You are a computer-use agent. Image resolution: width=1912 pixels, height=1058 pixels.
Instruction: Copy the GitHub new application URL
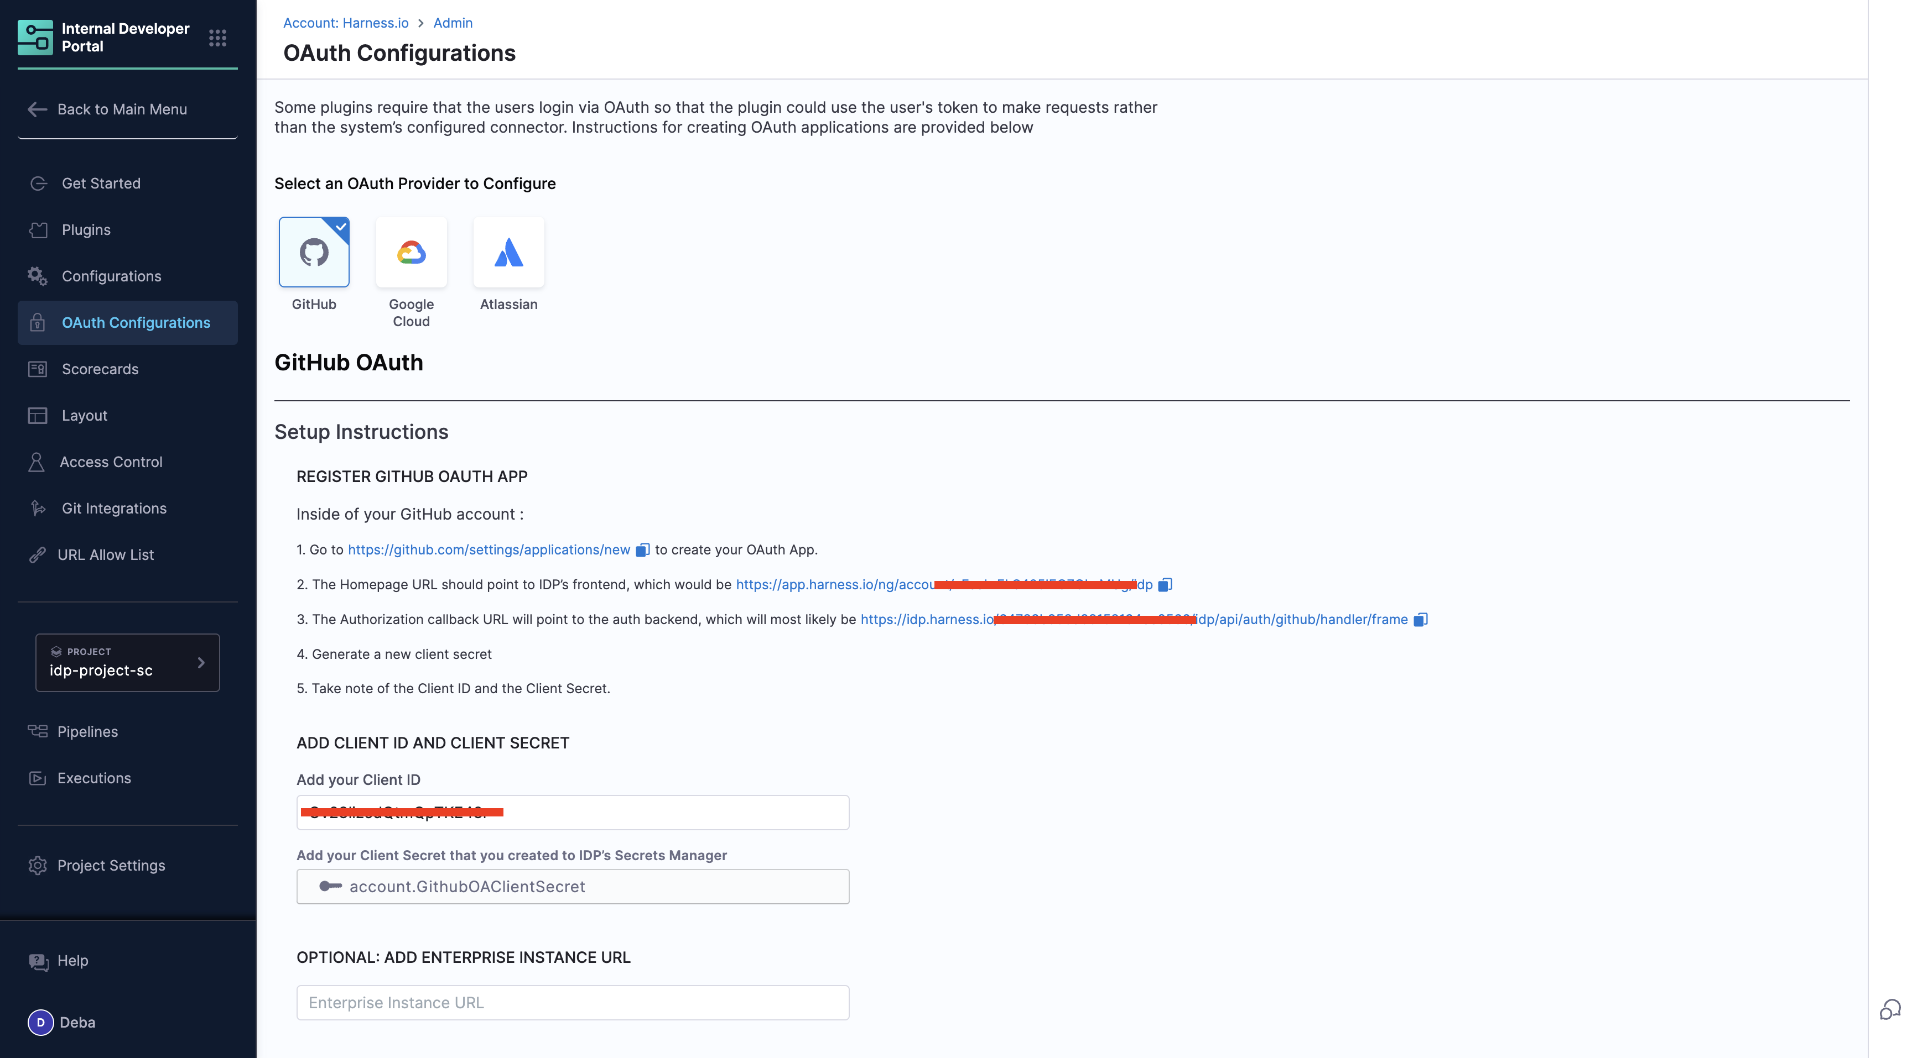point(643,550)
